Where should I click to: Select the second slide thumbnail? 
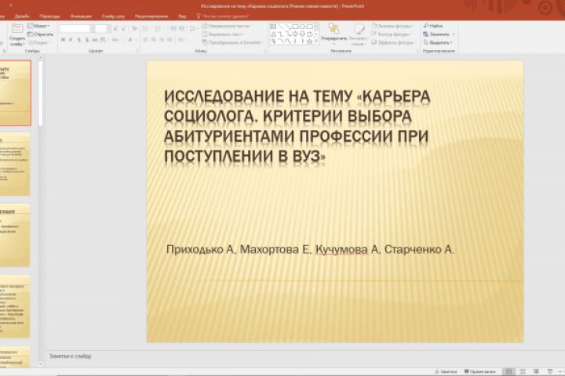click(x=15, y=164)
